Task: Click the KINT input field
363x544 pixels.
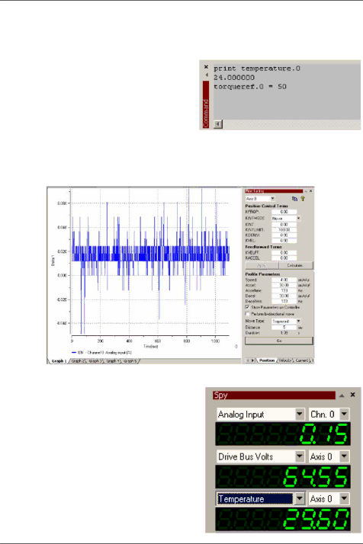Action: tap(284, 225)
